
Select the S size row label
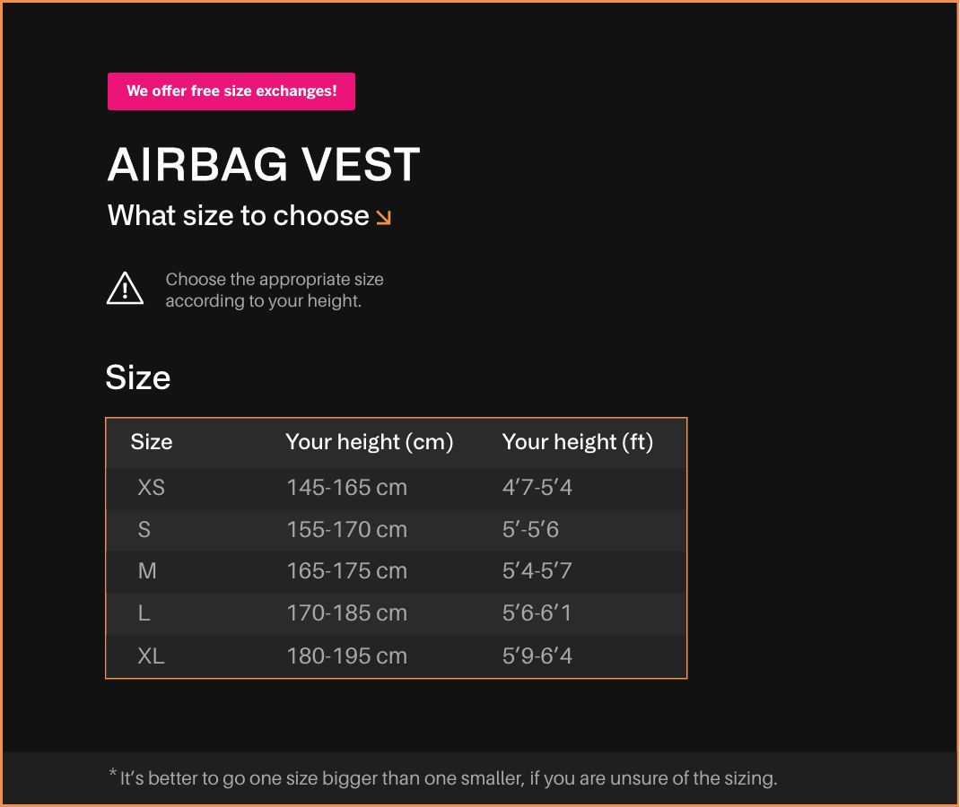coord(144,530)
